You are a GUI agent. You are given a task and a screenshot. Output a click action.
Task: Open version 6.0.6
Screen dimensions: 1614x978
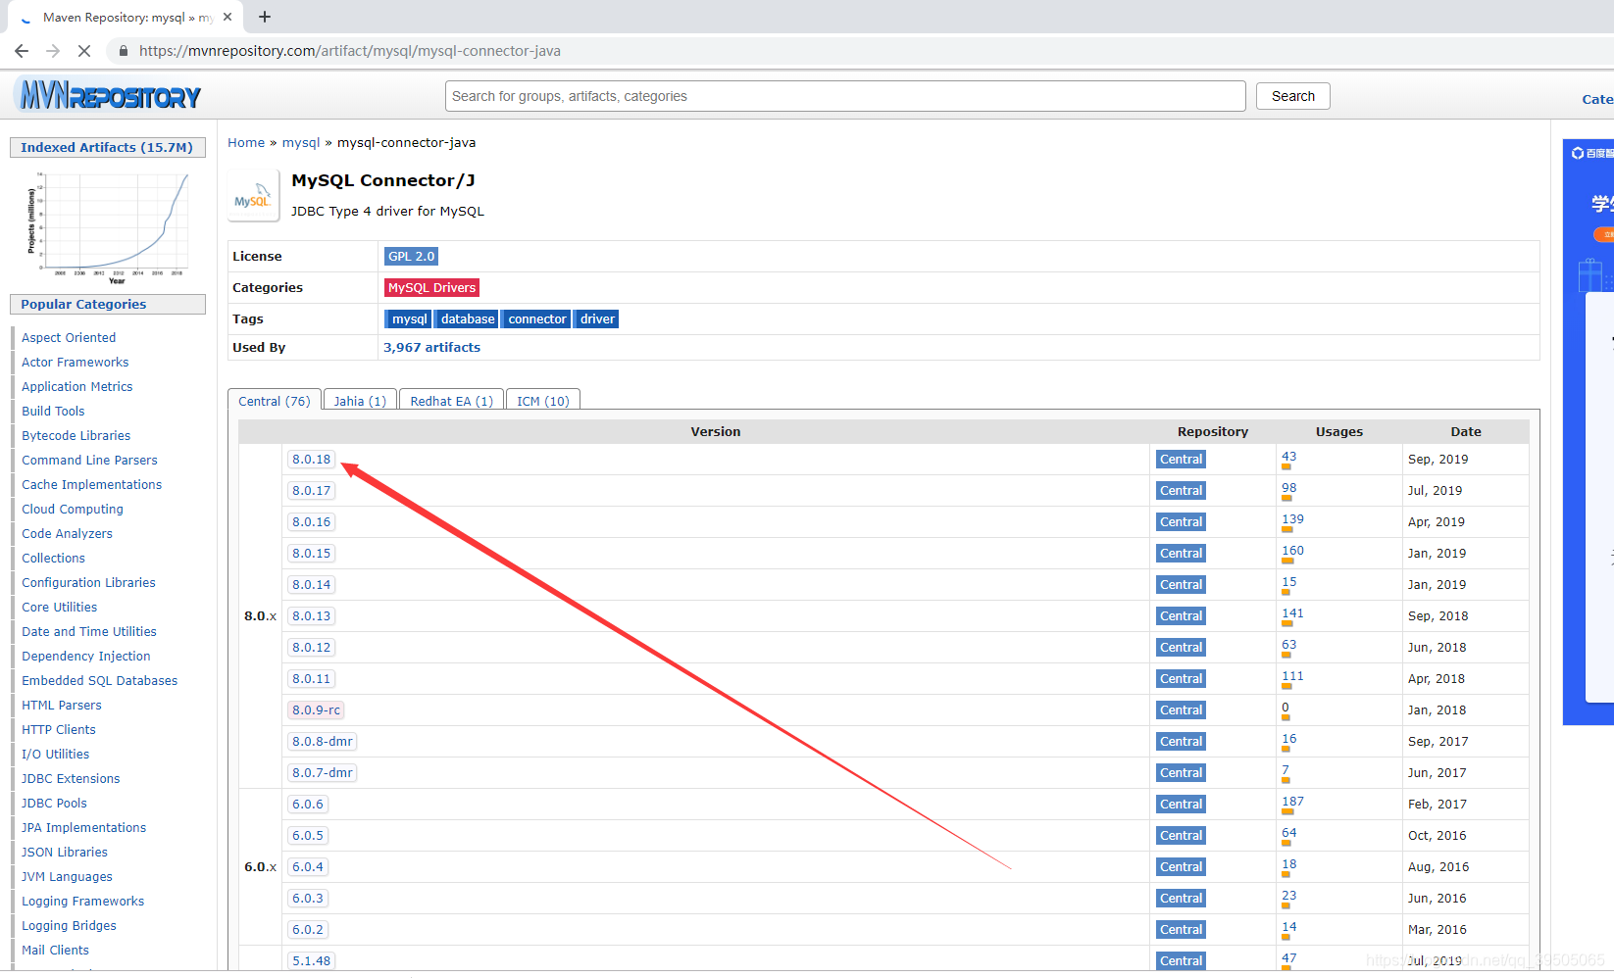307,804
